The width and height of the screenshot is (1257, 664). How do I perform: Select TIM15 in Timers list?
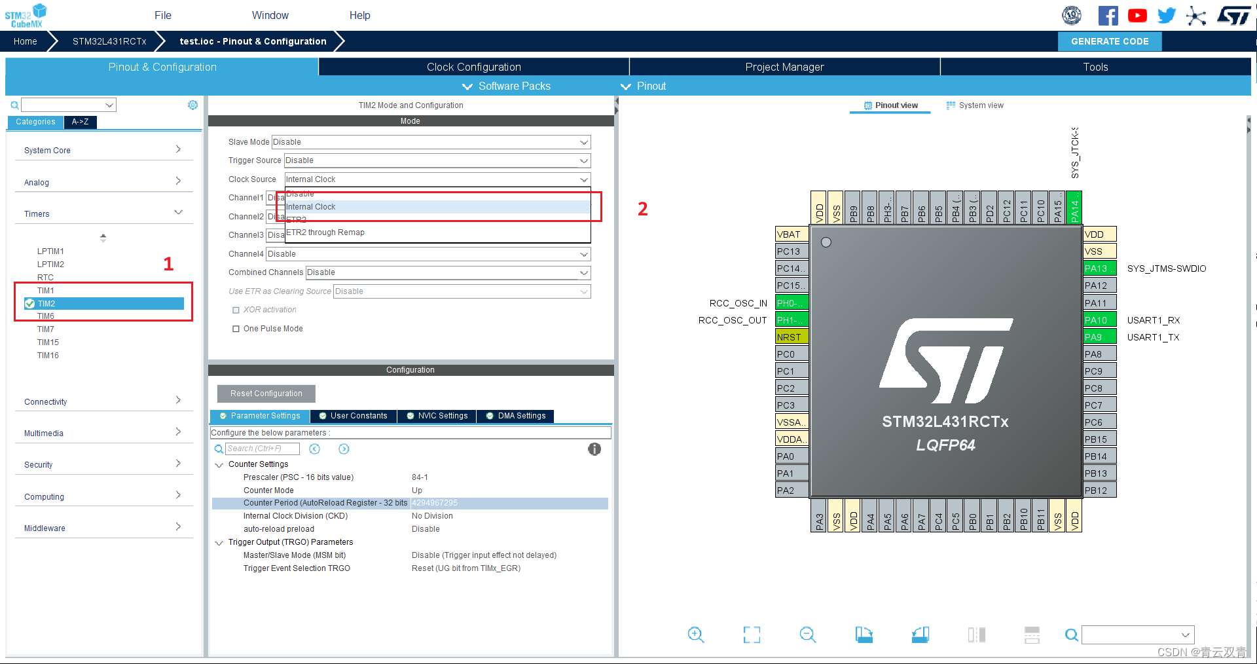click(x=48, y=342)
